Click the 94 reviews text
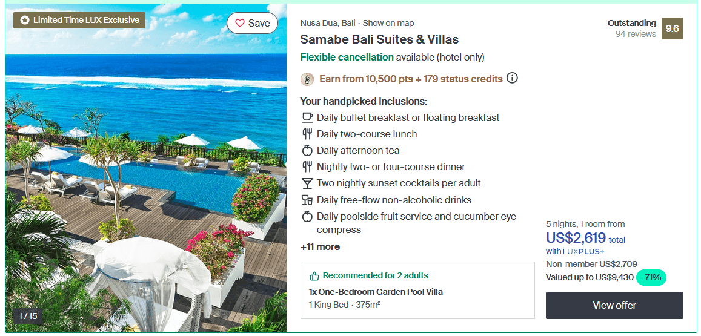The image size is (701, 336). [x=636, y=34]
